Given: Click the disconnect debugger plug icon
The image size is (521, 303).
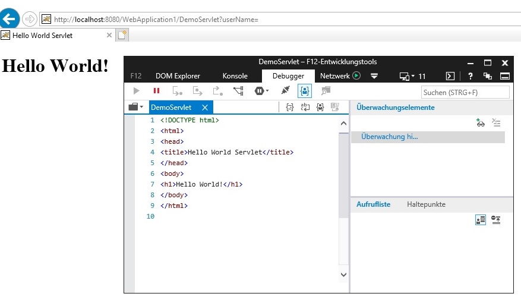Looking at the screenshot, I should 285,91.
